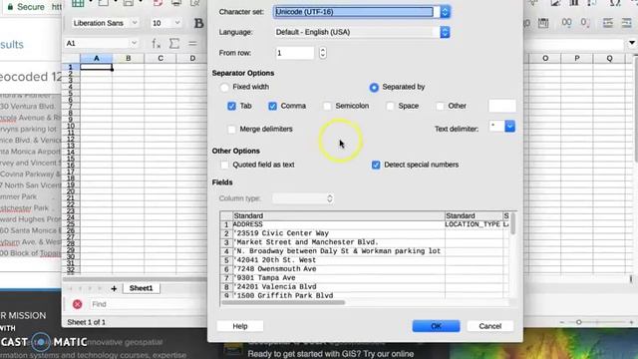
Task: Uncheck the Tab separator checkbox
Action: 231,107
